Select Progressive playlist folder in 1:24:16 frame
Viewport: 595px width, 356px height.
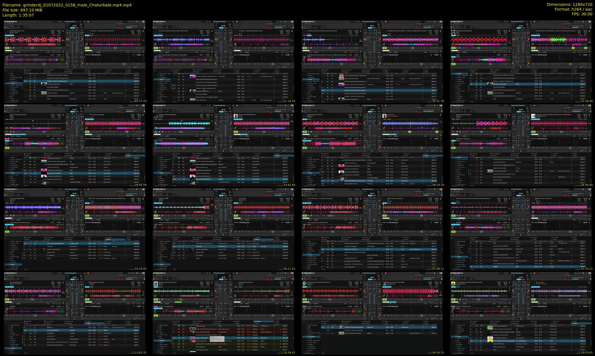[x=311, y=337]
